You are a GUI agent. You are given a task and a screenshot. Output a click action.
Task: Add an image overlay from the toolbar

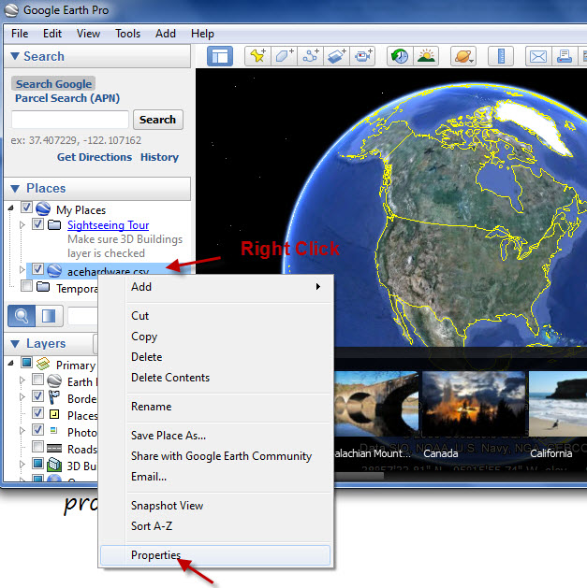tap(336, 56)
